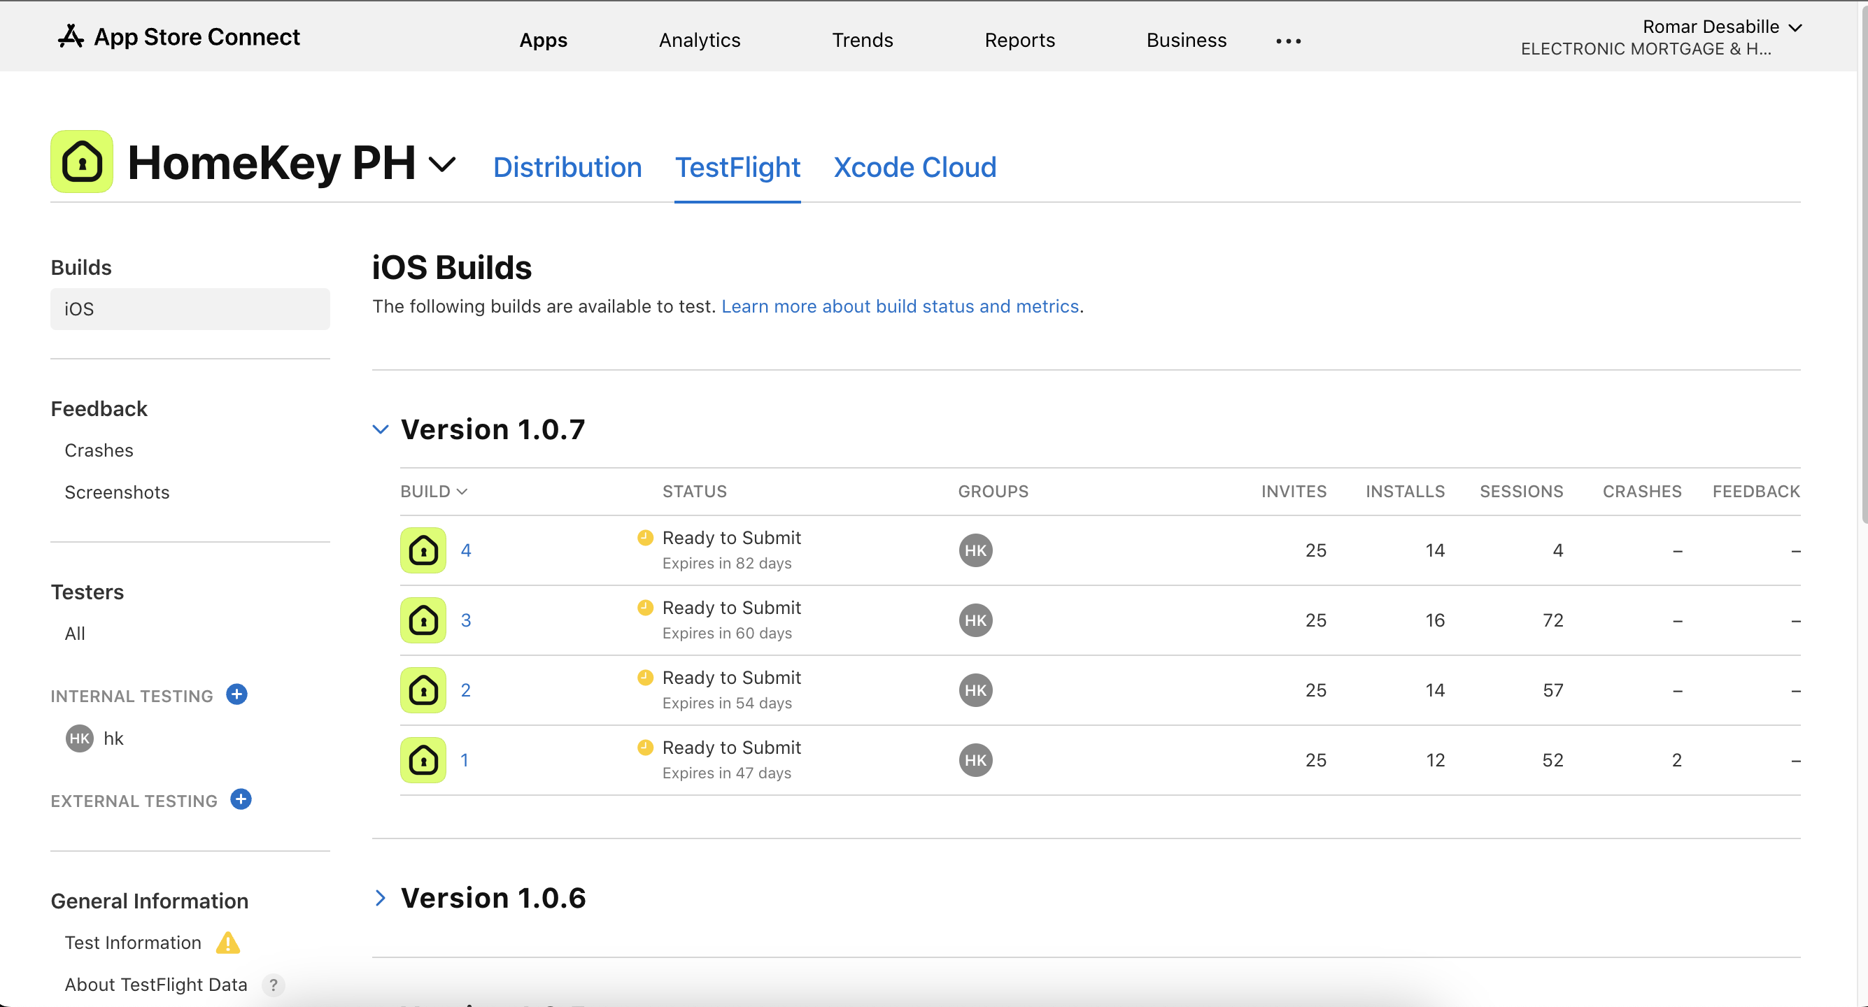Click sessions value 72 for build 3
Screen dimensions: 1868x1007
[1552, 620]
